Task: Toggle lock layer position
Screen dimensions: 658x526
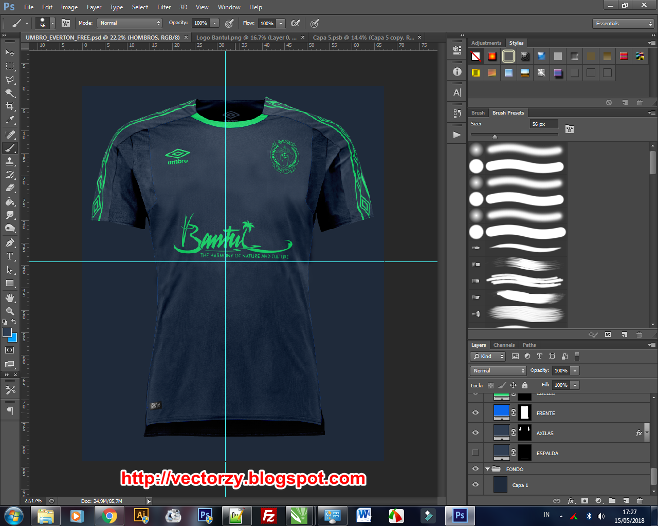Action: [x=513, y=385]
